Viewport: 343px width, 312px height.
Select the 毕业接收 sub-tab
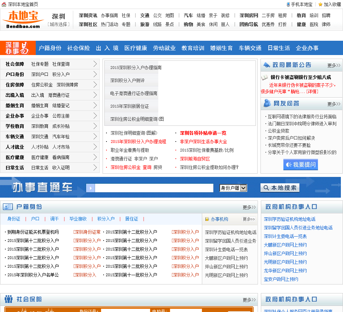click(x=78, y=219)
